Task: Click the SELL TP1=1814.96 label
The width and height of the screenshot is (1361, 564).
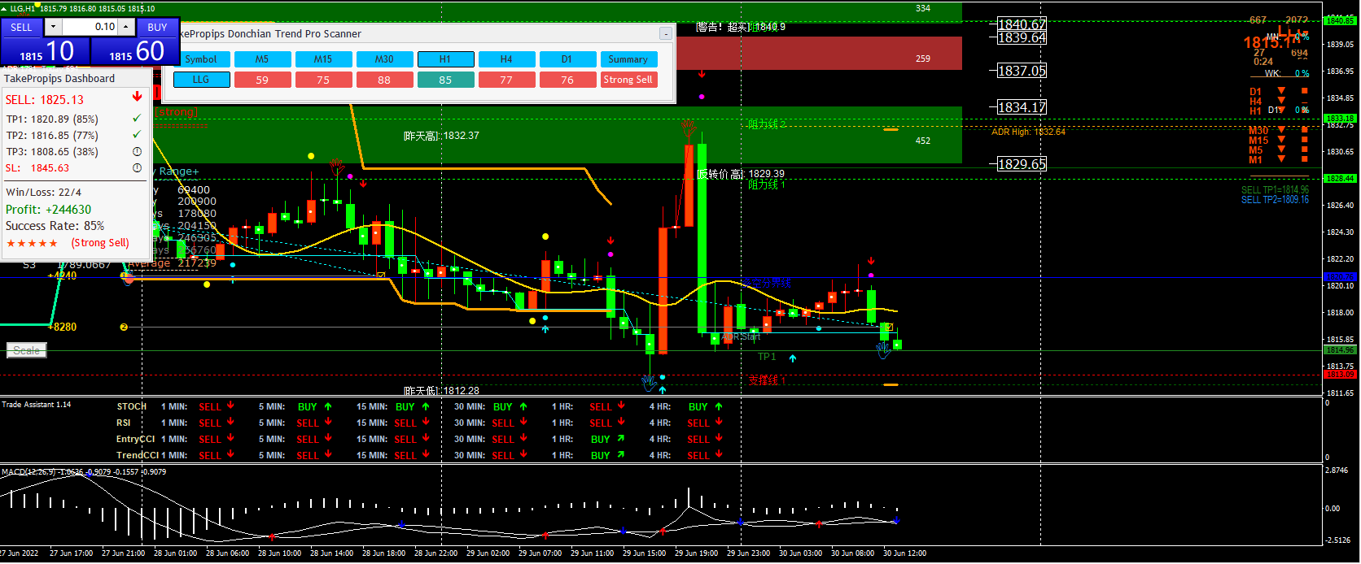Action: click(1275, 190)
